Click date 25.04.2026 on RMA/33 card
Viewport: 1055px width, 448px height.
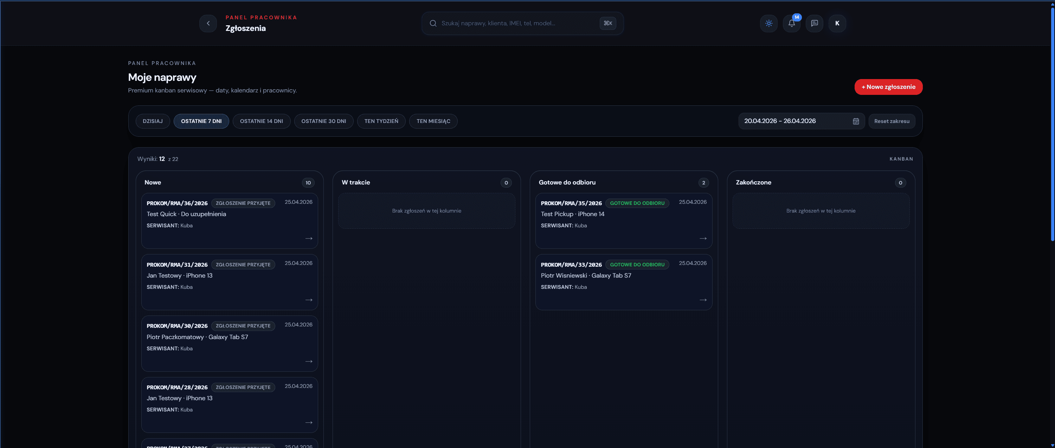point(693,263)
